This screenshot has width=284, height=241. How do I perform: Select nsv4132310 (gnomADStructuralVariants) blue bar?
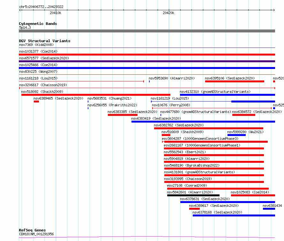click(x=228, y=95)
